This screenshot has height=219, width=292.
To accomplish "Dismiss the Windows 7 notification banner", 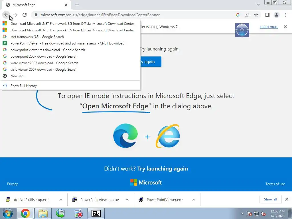I will point(285,27).
